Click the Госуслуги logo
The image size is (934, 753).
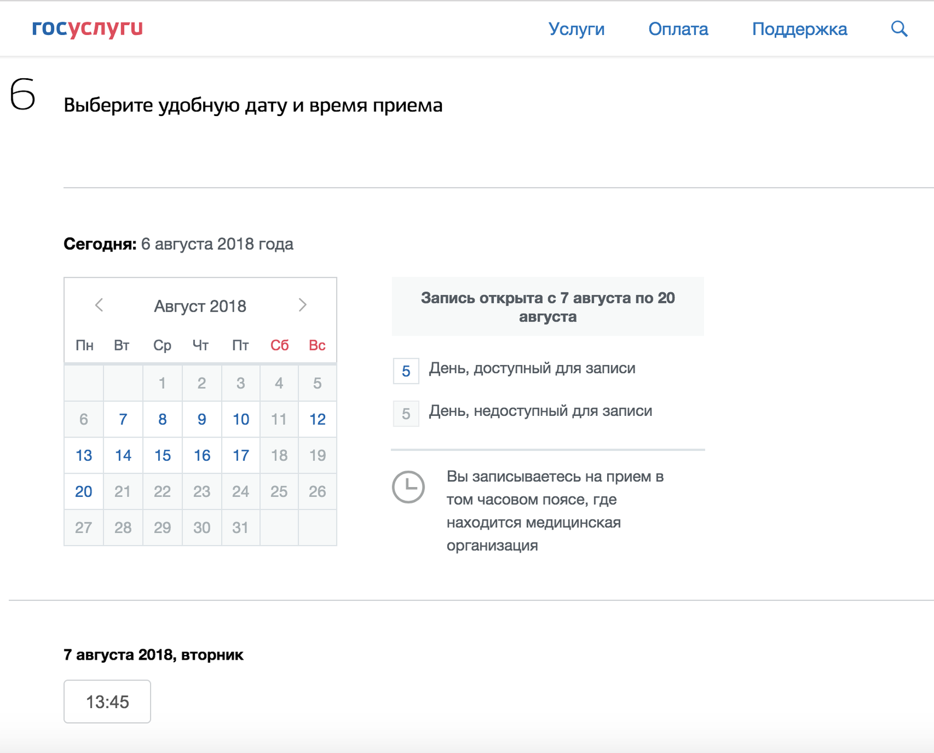coord(88,28)
